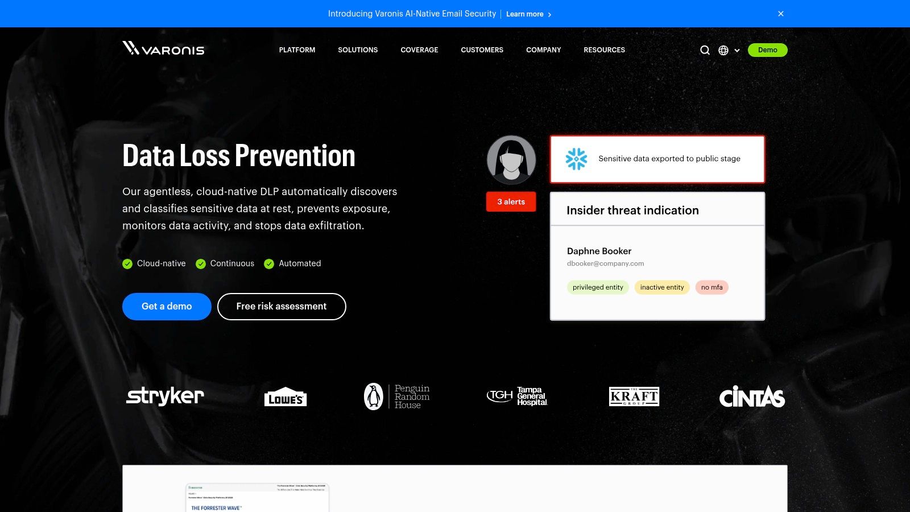Click the Automated checkmark
The height and width of the screenshot is (512, 910).
pos(268,263)
